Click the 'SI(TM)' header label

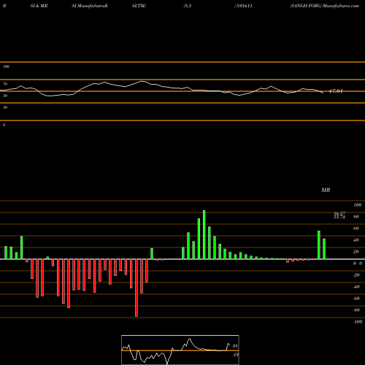coord(139,6)
